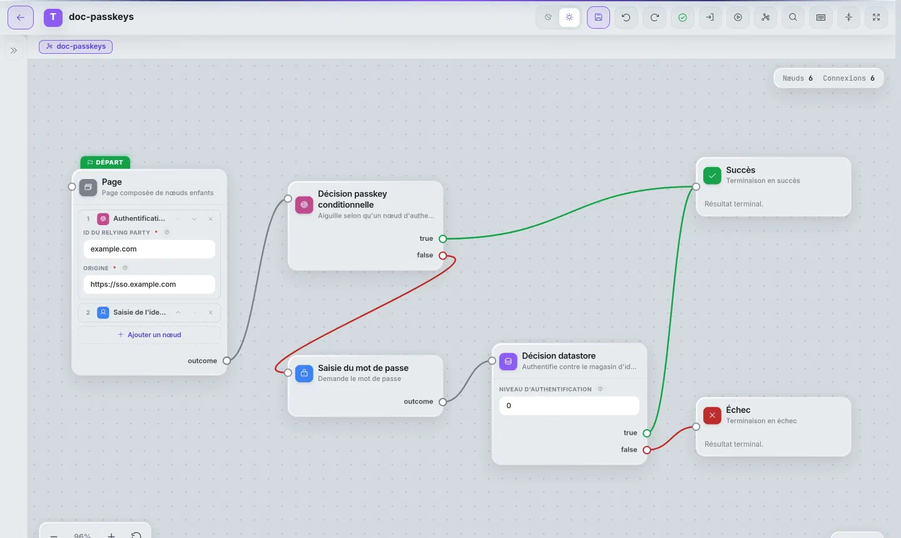Reset the canvas zoom level

pyautogui.click(x=136, y=535)
